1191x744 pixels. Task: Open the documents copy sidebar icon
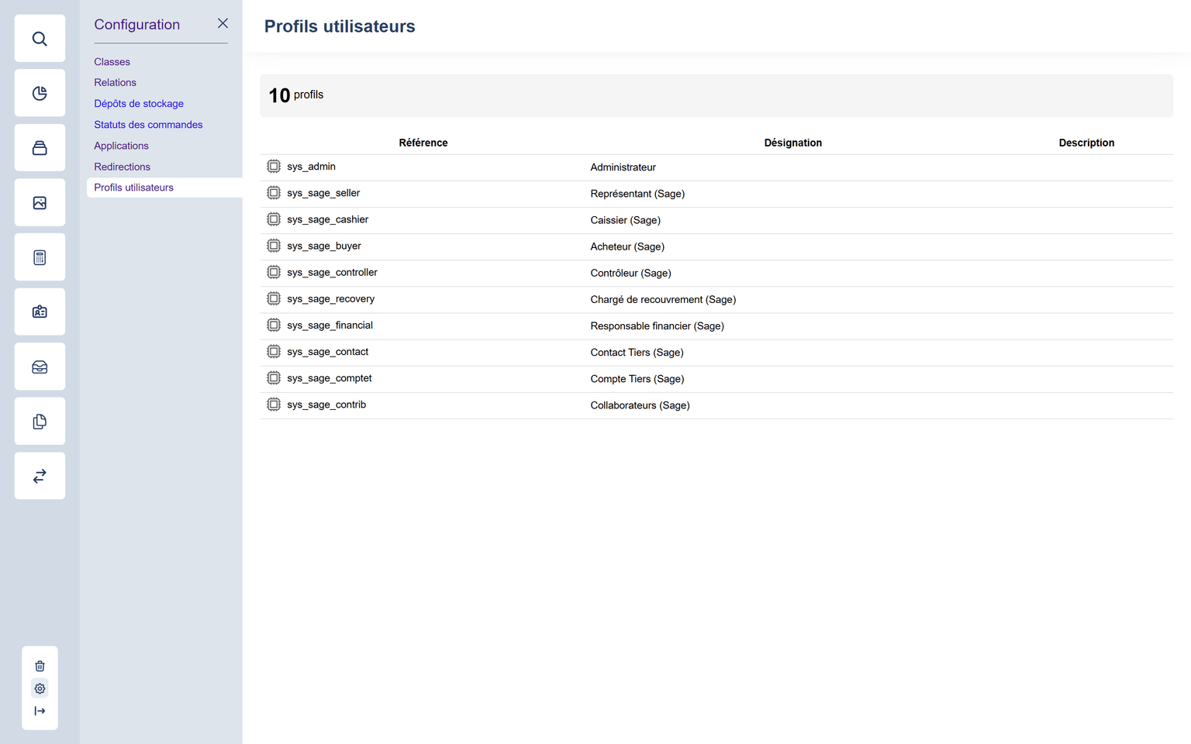40,422
